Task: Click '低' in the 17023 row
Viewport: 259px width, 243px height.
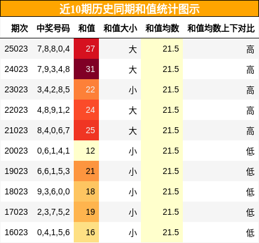Action: pyautogui.click(x=250, y=212)
